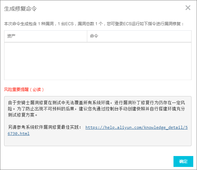Click the wrapped 6730.html link text

(x=19, y=134)
